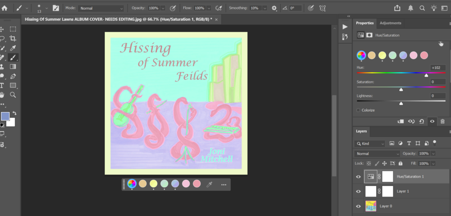Toggle adjustment visibility eye in Properties

432,122
